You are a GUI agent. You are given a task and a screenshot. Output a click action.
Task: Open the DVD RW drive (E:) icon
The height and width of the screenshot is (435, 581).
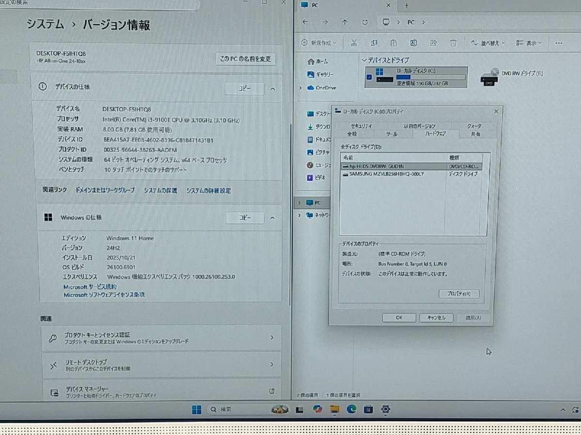tap(490, 76)
